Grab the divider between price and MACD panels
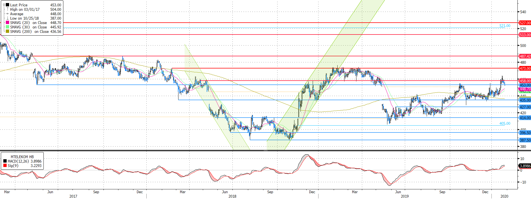Viewport: 531px width, 199px height. (x=265, y=150)
